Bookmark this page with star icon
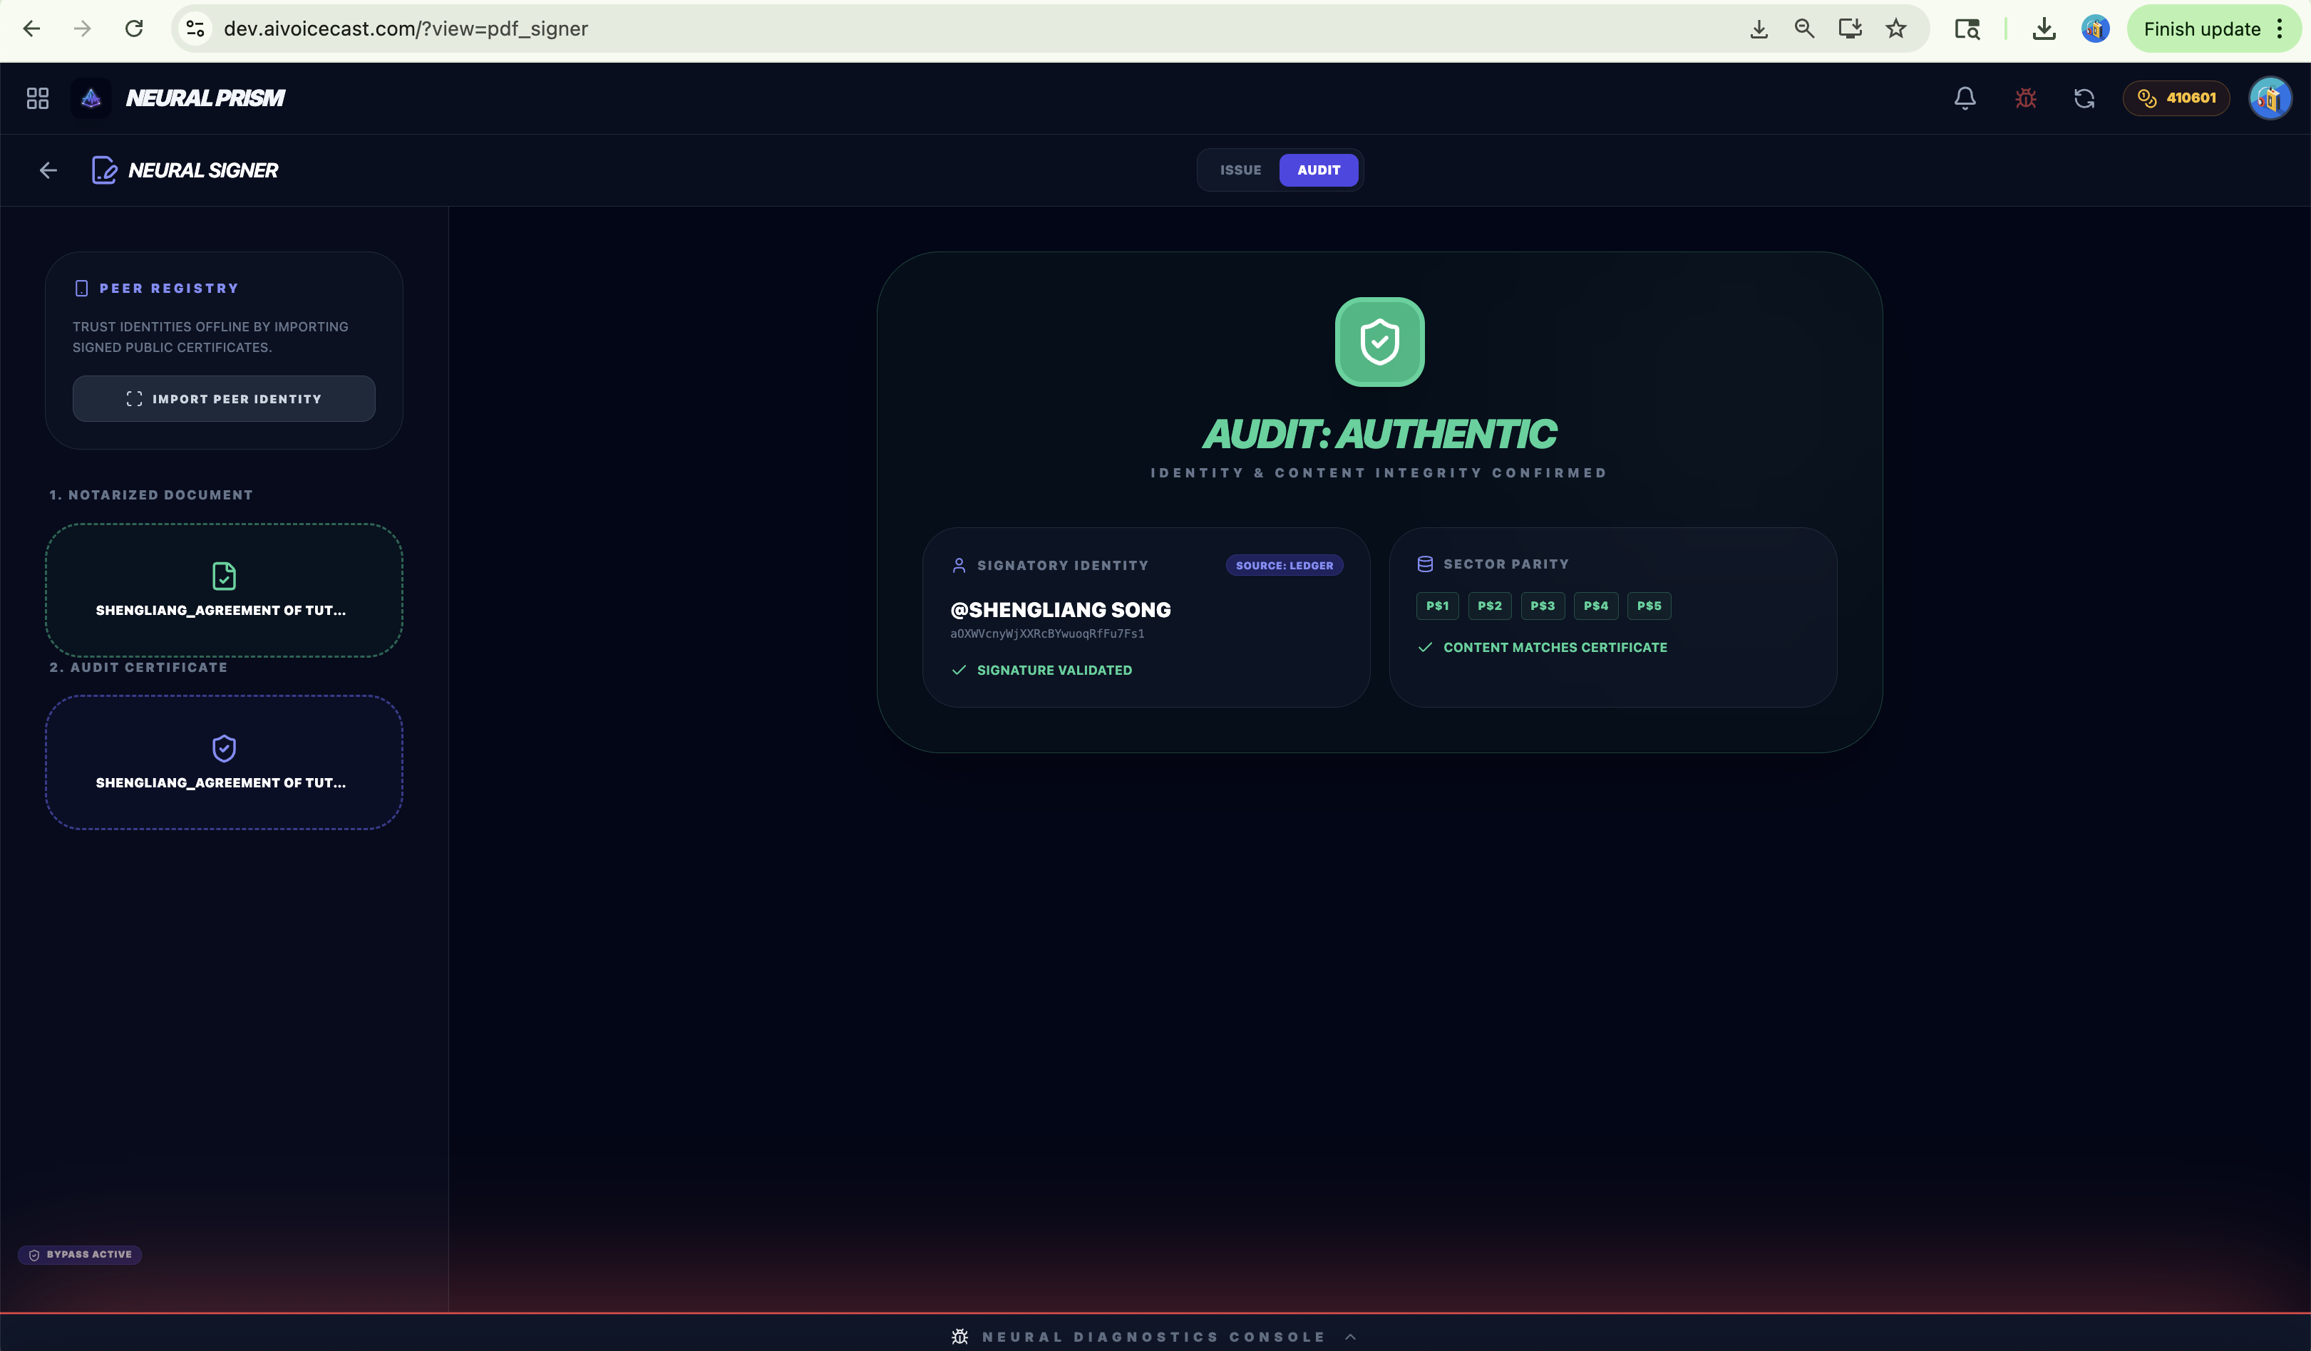Viewport: 2311px width, 1351px height. pyautogui.click(x=1895, y=29)
